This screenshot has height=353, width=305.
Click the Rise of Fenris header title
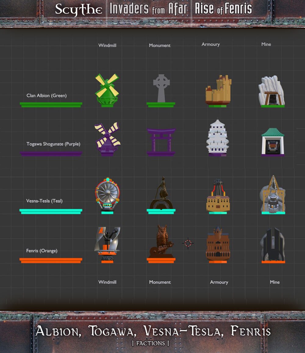click(223, 9)
